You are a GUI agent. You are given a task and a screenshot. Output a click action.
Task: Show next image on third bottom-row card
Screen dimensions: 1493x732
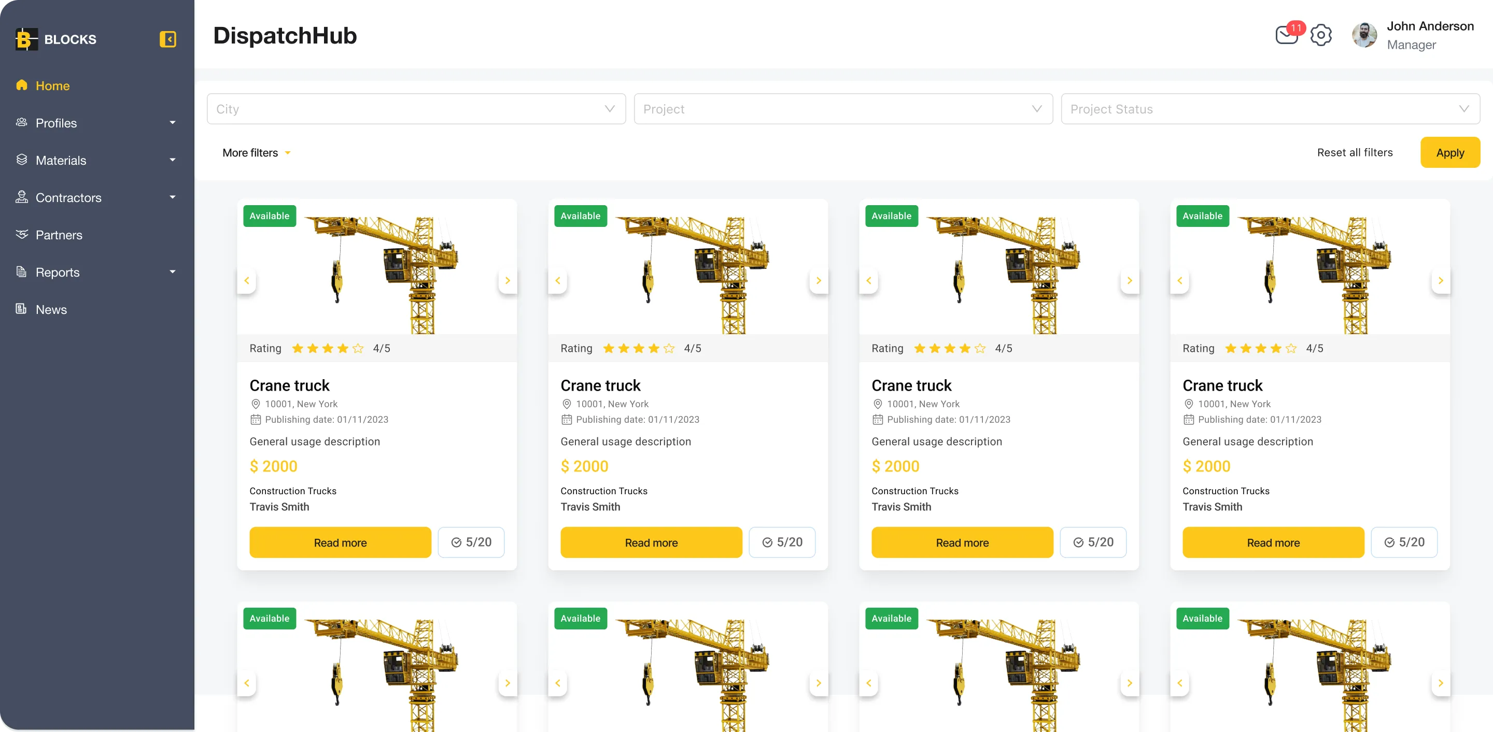pyautogui.click(x=1130, y=683)
